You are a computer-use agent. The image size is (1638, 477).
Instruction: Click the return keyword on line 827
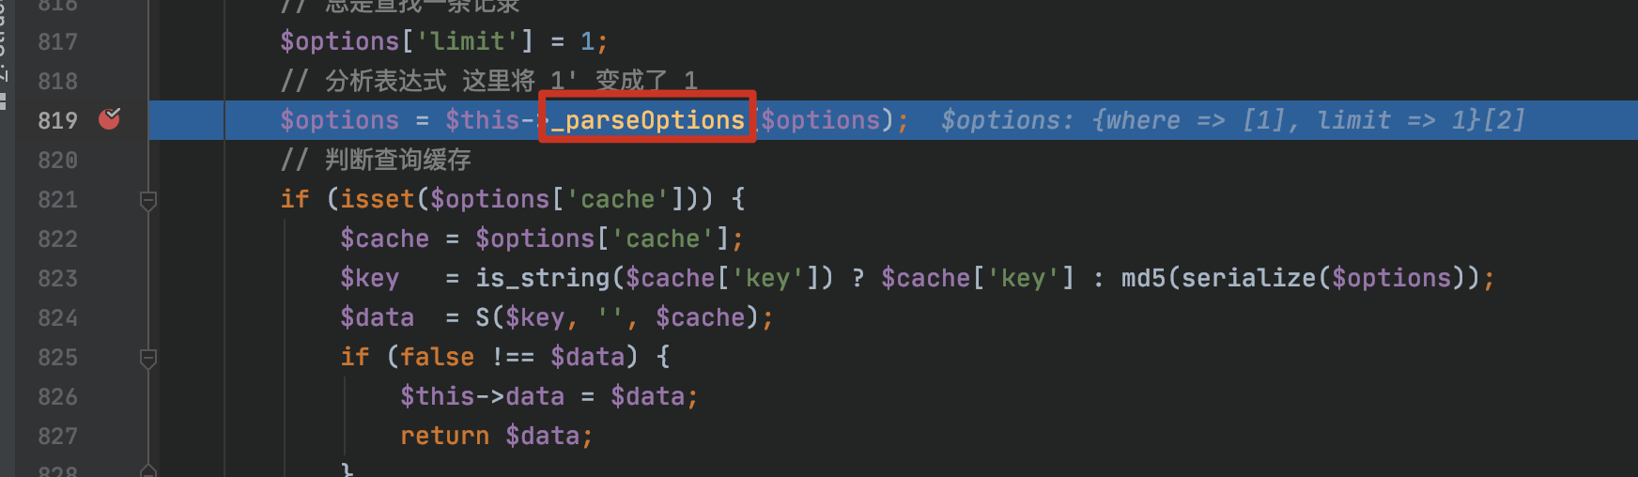click(x=444, y=436)
